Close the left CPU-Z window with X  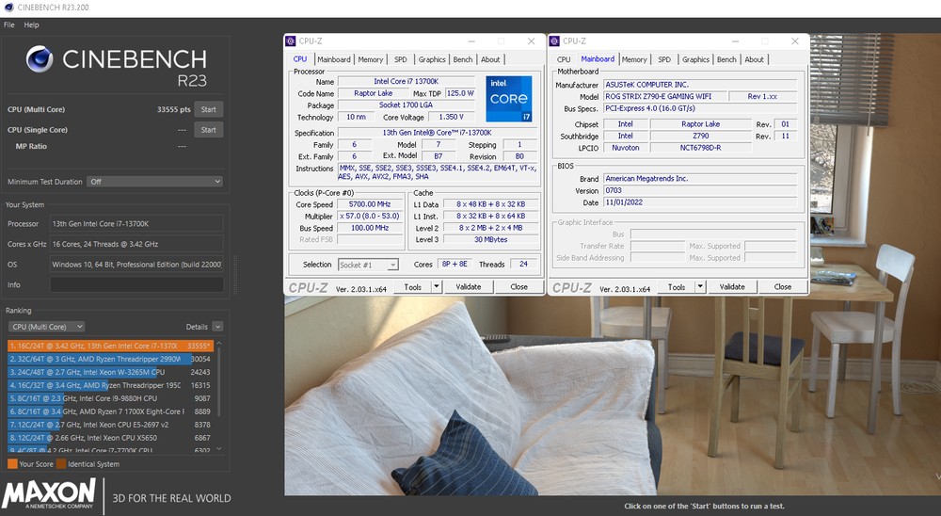[531, 40]
